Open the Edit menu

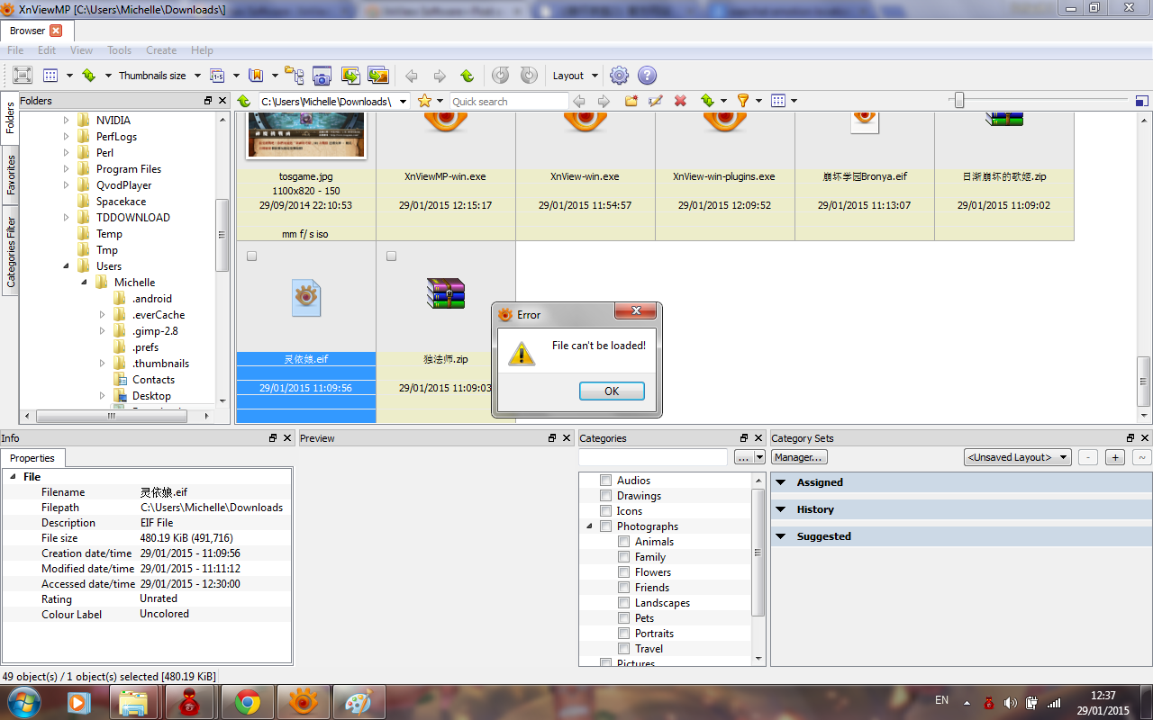point(47,50)
